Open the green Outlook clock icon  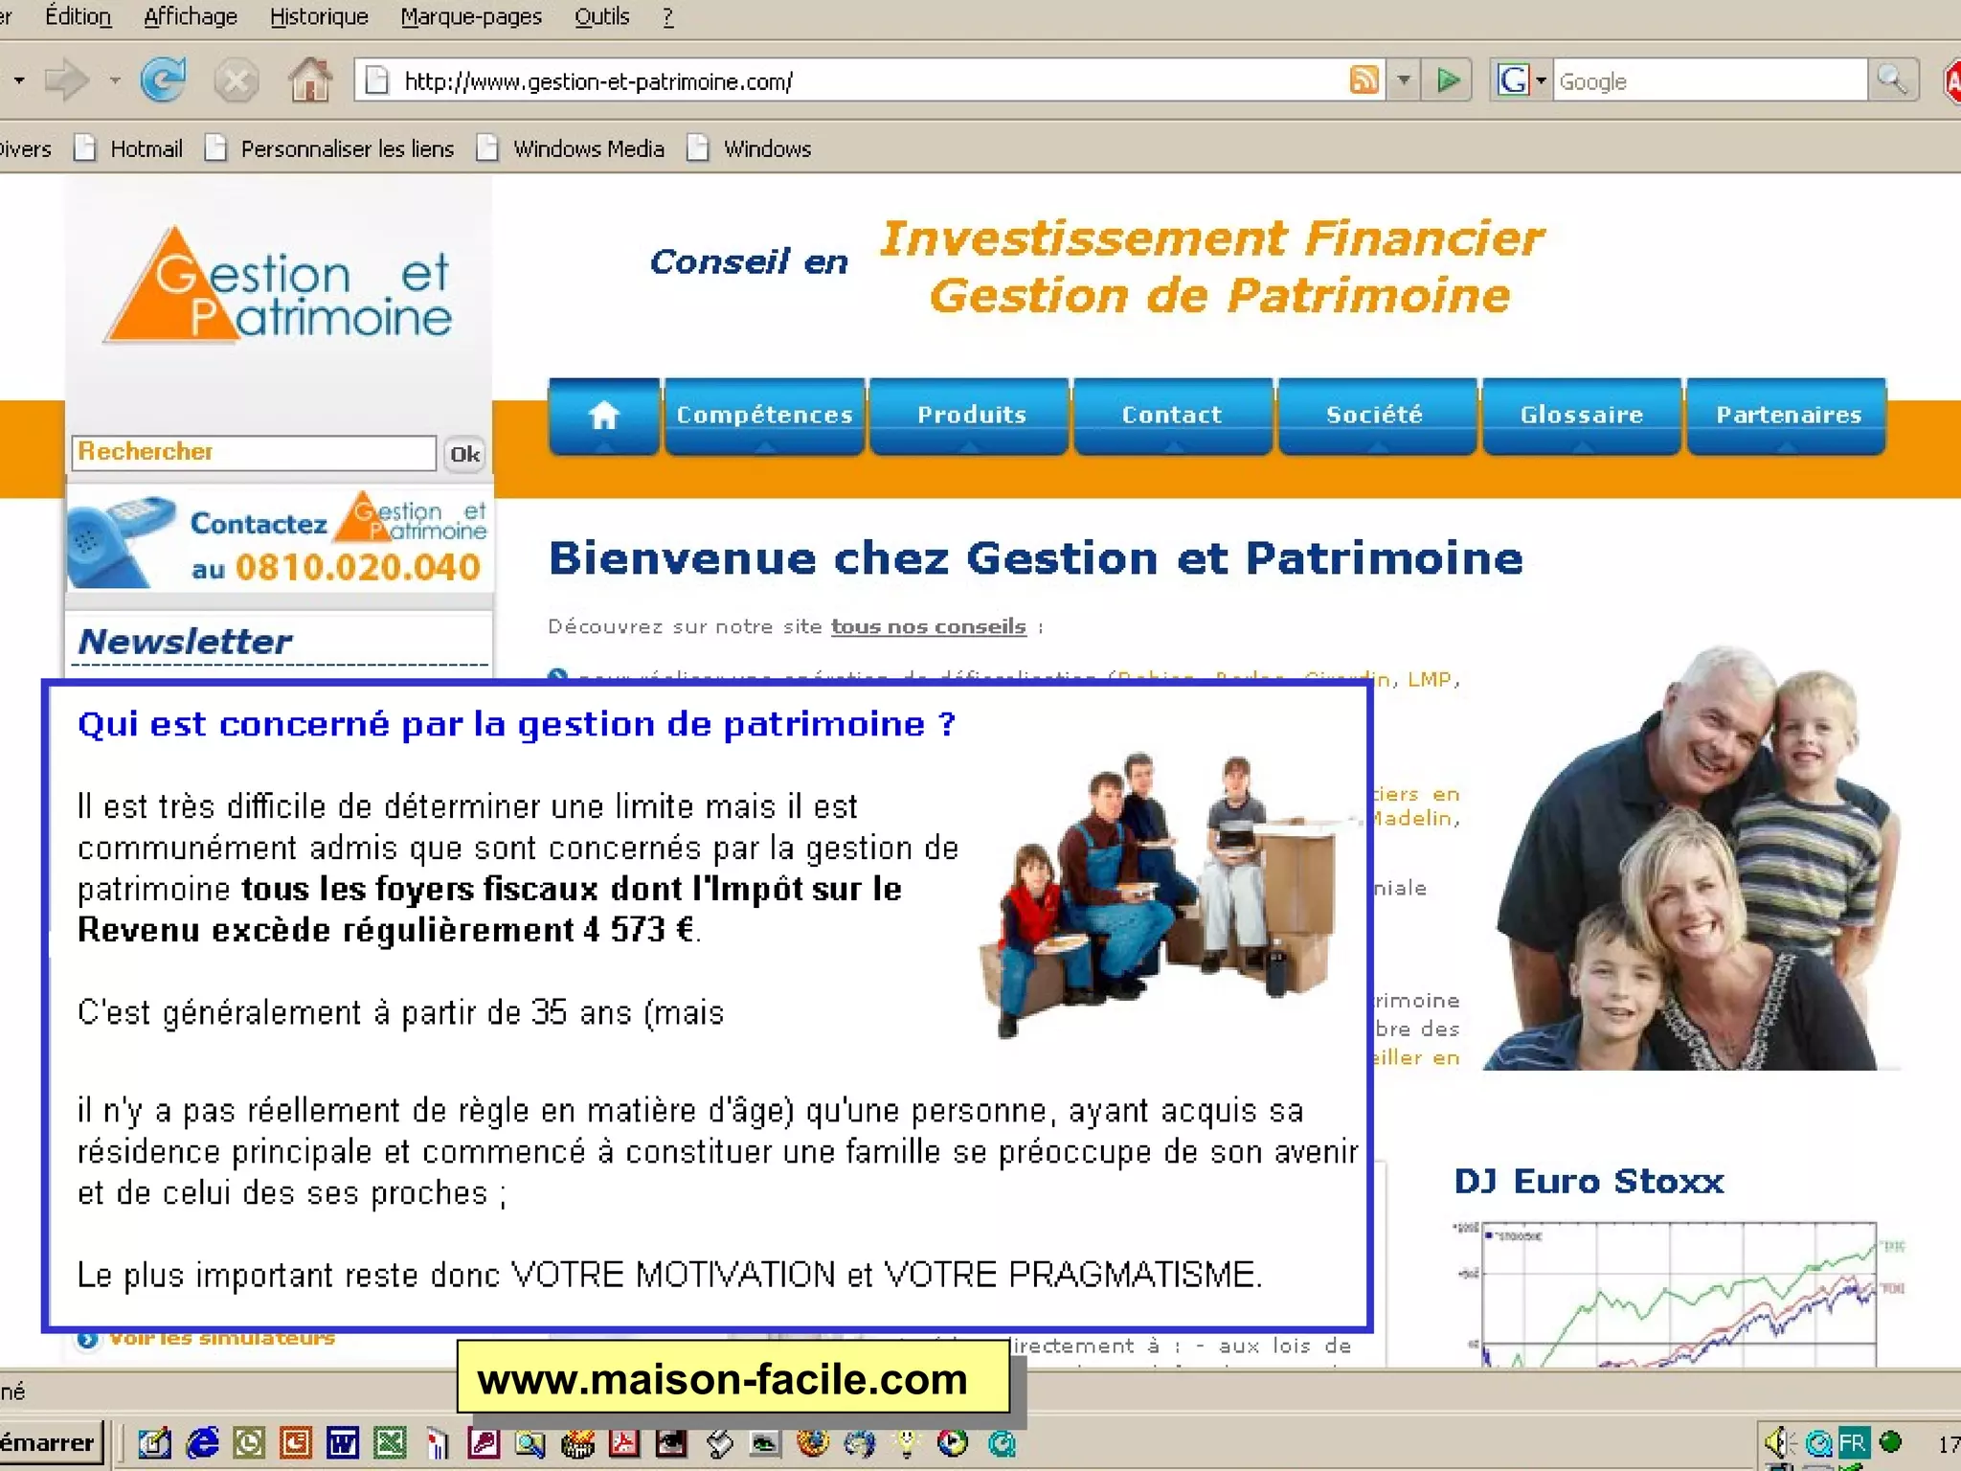click(249, 1442)
